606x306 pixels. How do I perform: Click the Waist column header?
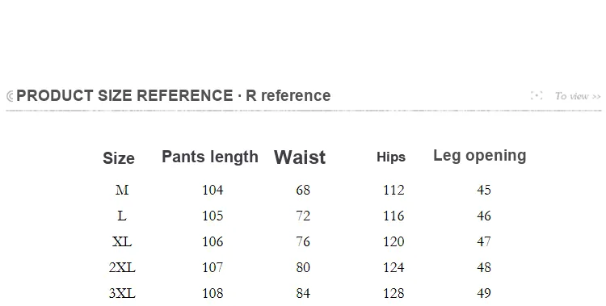coord(300,157)
